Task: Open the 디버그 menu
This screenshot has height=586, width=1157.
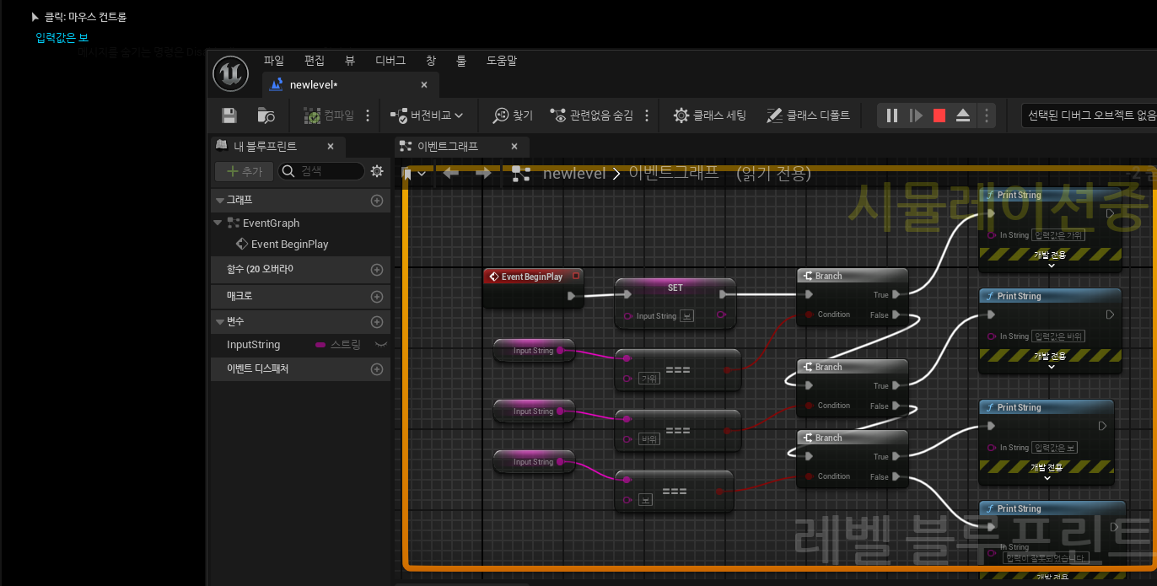Action: coord(390,61)
